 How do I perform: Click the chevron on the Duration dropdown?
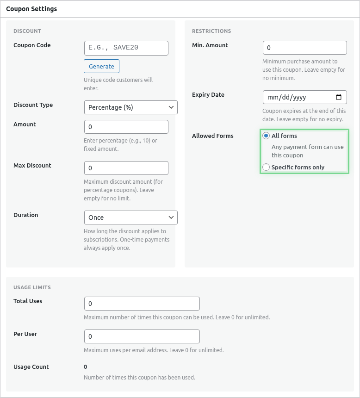point(170,217)
